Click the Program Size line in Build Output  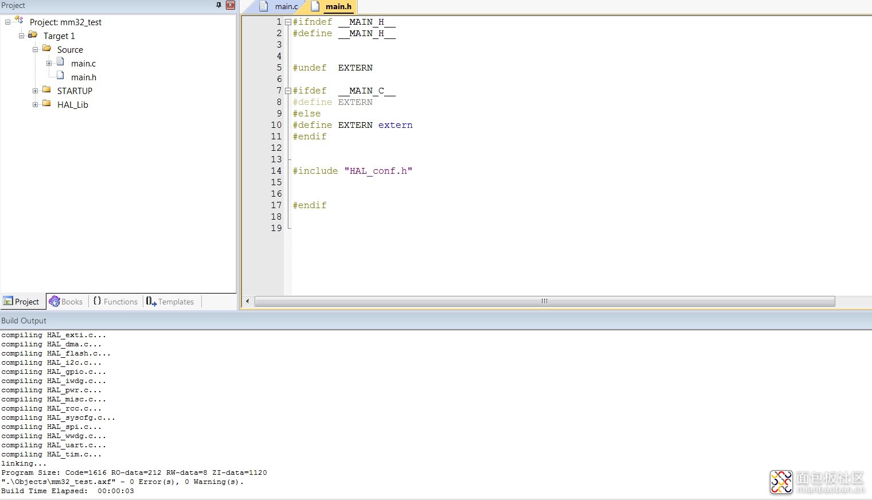(x=134, y=472)
